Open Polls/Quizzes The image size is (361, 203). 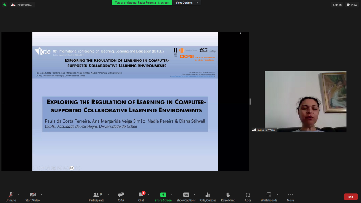207,196
